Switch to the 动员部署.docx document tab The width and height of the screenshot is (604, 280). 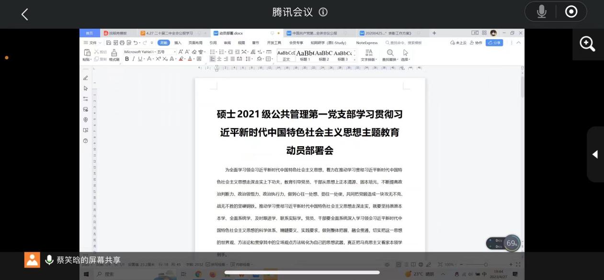click(231, 33)
